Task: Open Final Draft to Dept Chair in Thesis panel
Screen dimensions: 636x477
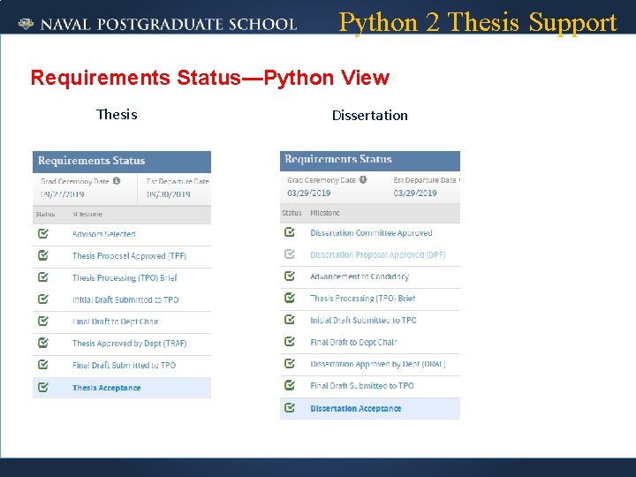Action: click(116, 322)
